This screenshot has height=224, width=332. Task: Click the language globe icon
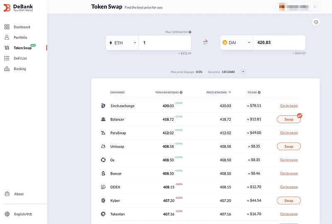coord(7,214)
